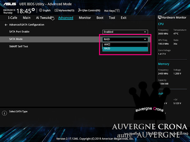
Task: Click the 1.200 V memory voltage value
Action: (177, 74)
